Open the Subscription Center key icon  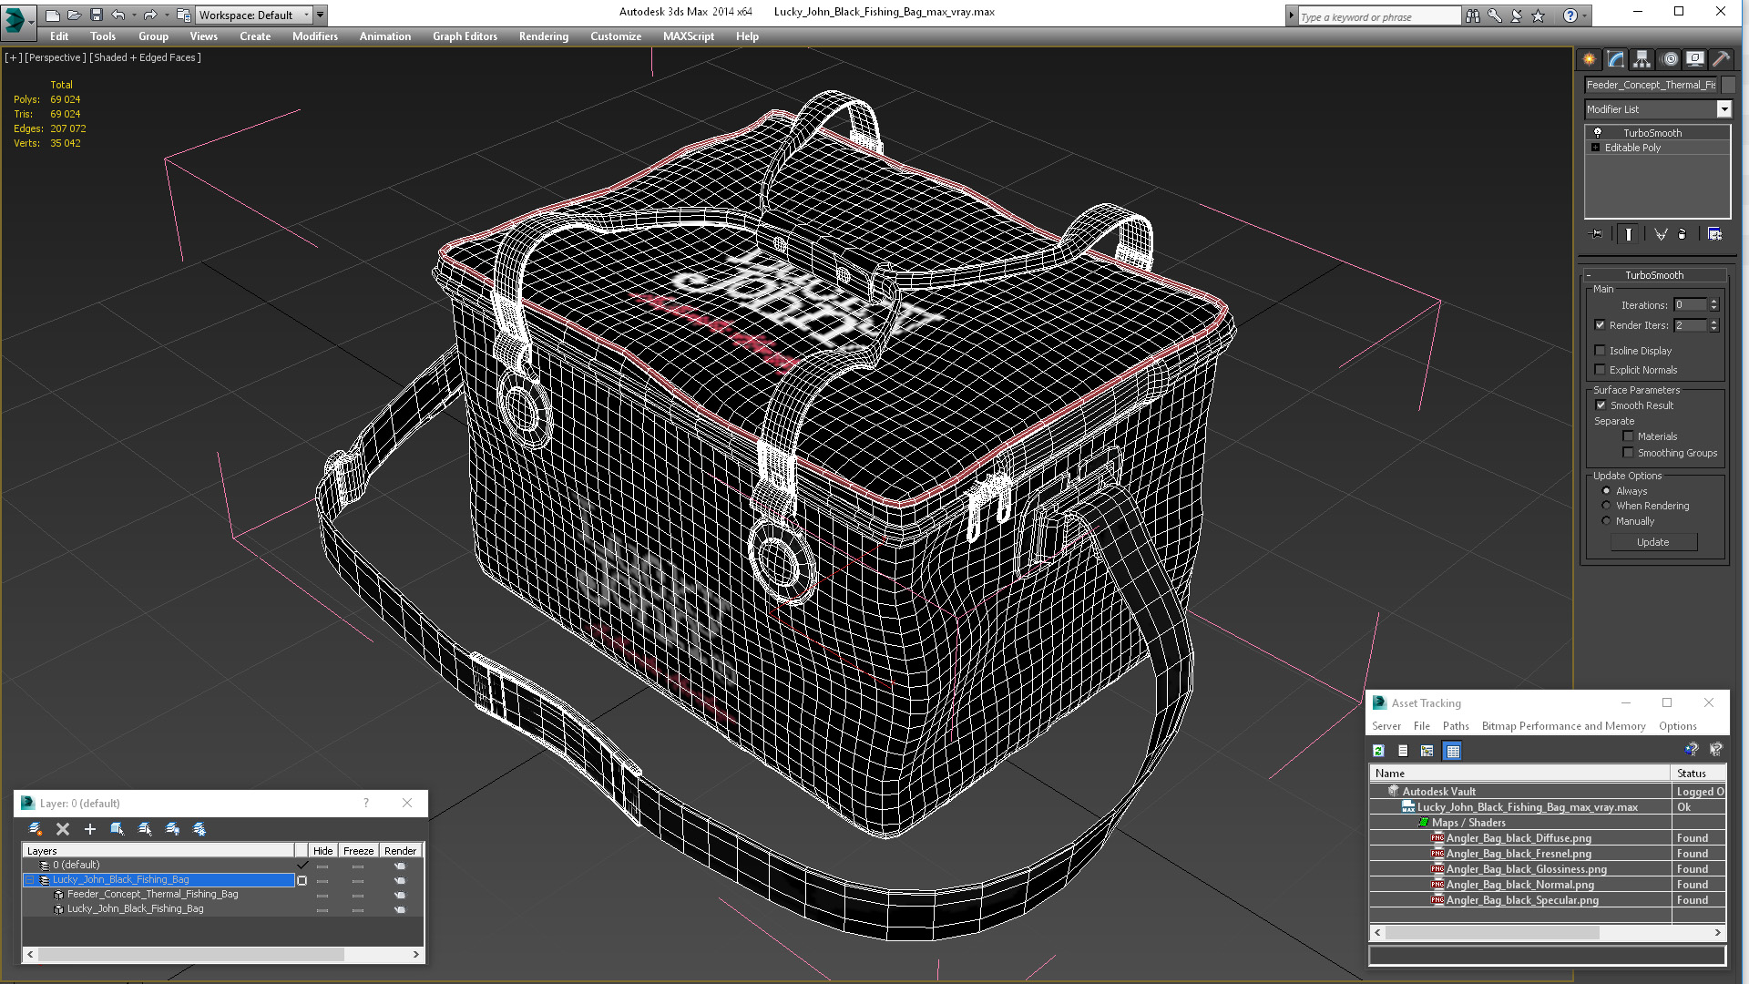point(1495,15)
